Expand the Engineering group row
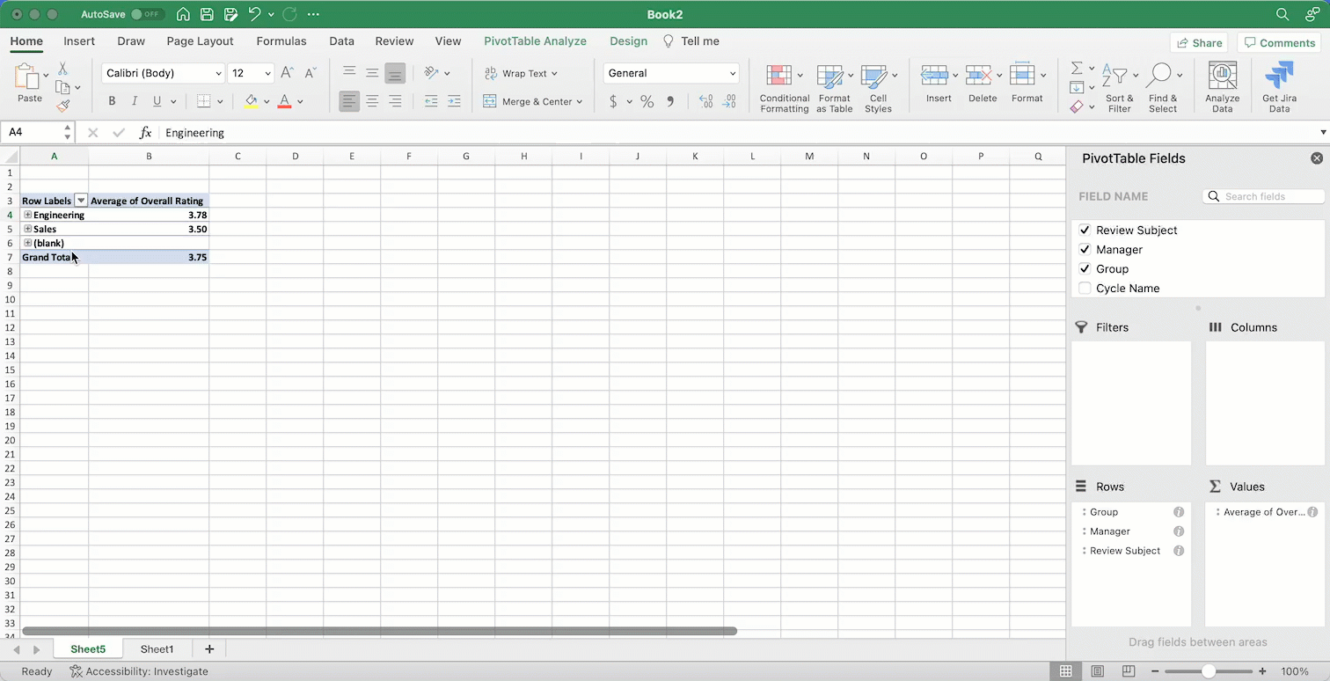 pos(28,215)
